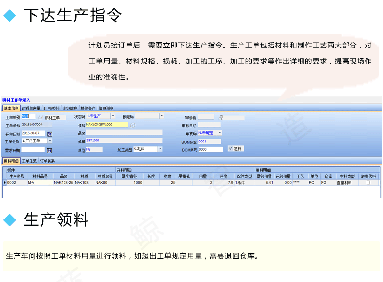Toggle the 取替代料 checkbox in row 0002
The image size is (383, 282).
point(368,182)
